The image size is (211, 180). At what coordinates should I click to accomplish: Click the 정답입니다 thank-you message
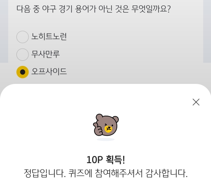(105, 173)
